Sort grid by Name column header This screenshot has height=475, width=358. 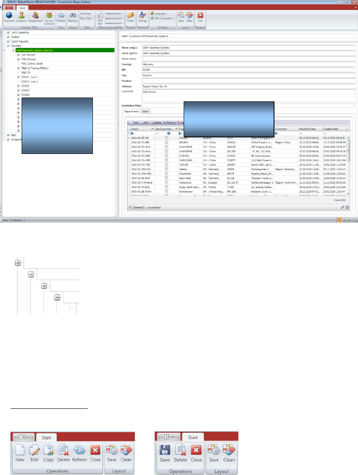pyautogui.click(x=142, y=129)
